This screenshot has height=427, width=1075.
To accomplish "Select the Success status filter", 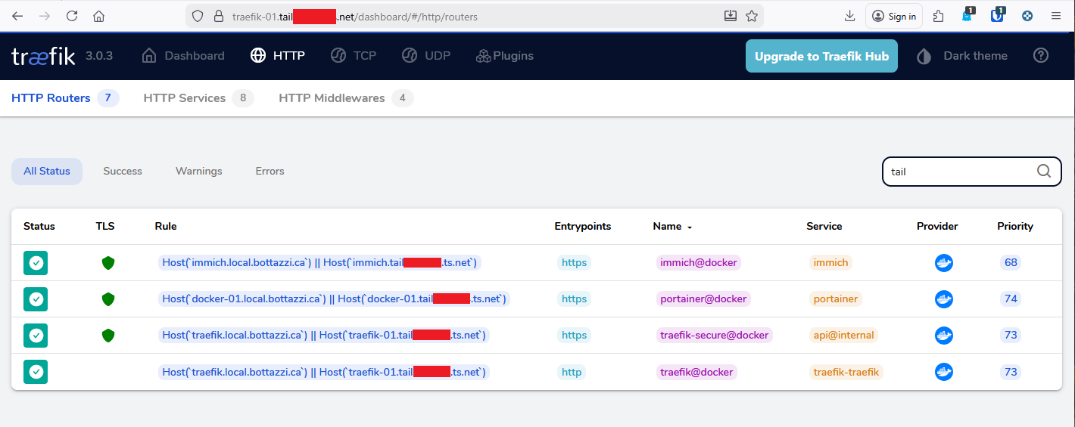I will point(123,172).
